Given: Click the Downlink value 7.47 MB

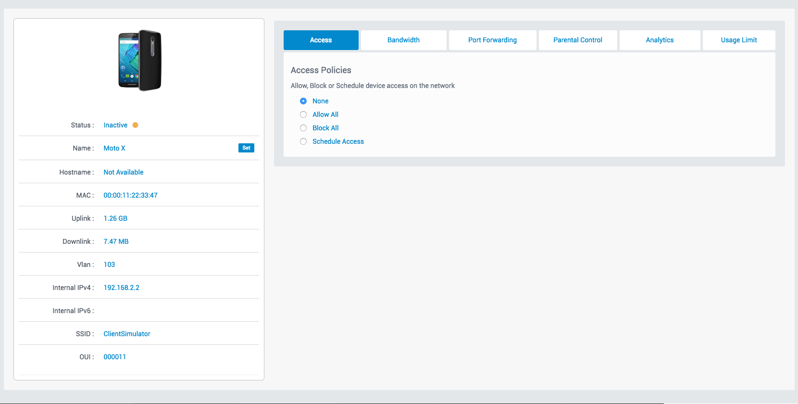Looking at the screenshot, I should coord(116,241).
